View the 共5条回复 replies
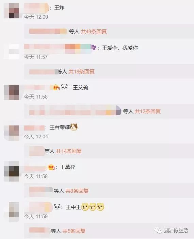This screenshot has height=239, width=194. coord(74,231)
